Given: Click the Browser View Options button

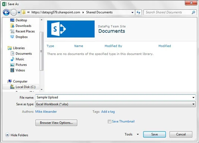Looking at the screenshot, I should tap(56, 122).
